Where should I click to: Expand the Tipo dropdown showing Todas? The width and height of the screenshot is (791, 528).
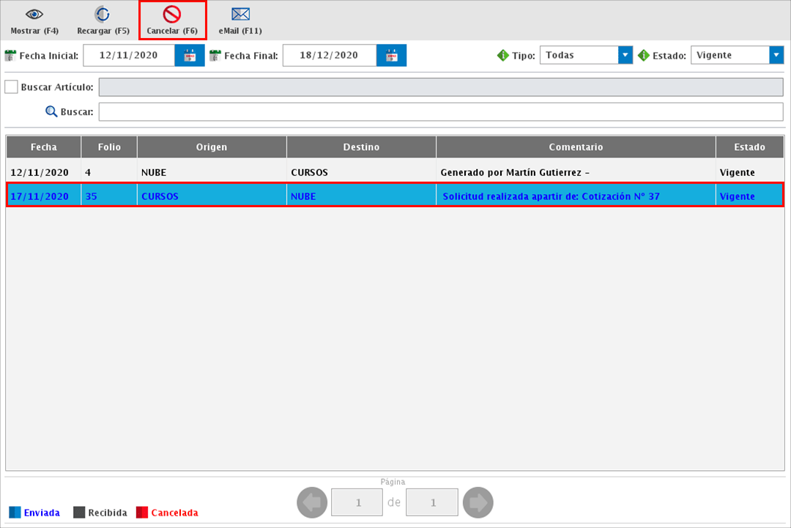coord(625,56)
